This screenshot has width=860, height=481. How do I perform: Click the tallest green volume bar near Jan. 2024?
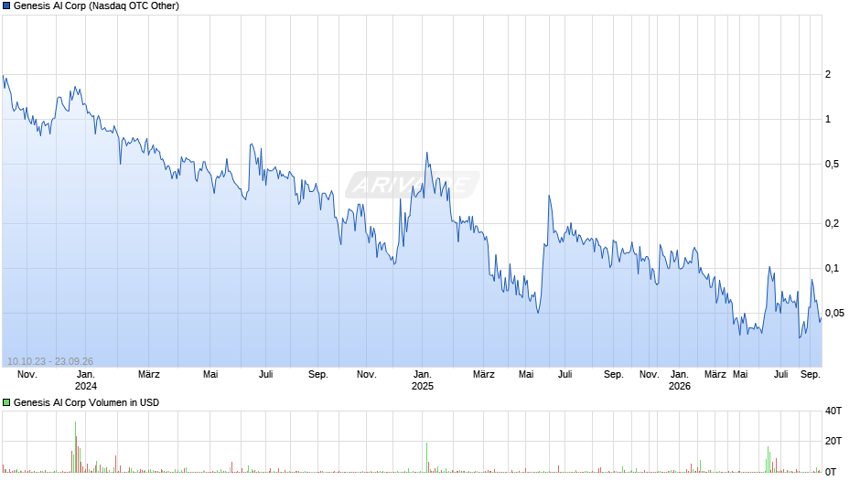click(75, 446)
